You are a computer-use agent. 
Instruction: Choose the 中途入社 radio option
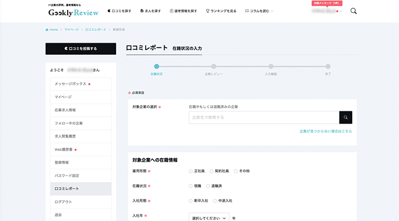(215, 201)
